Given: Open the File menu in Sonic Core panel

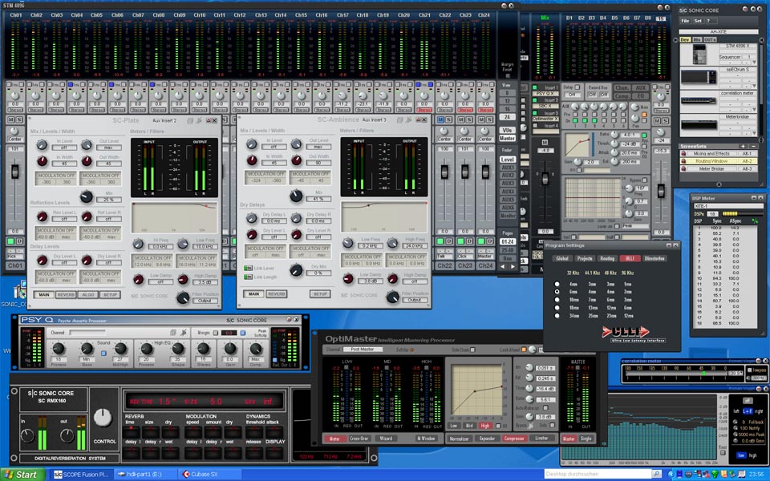Looking at the screenshot, I should (685, 21).
